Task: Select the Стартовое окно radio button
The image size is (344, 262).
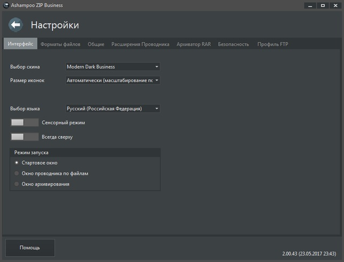Action: pyautogui.click(x=17, y=162)
